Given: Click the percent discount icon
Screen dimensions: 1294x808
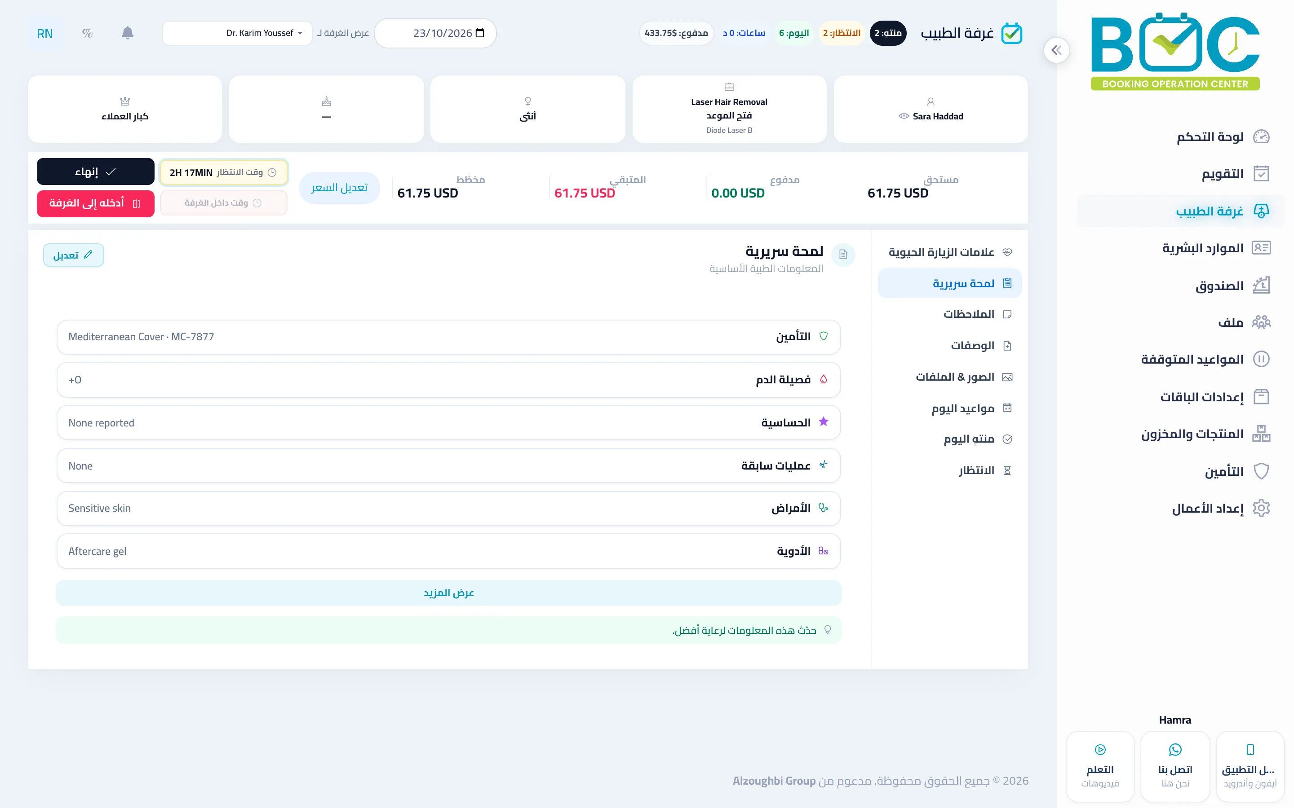Looking at the screenshot, I should pos(87,33).
